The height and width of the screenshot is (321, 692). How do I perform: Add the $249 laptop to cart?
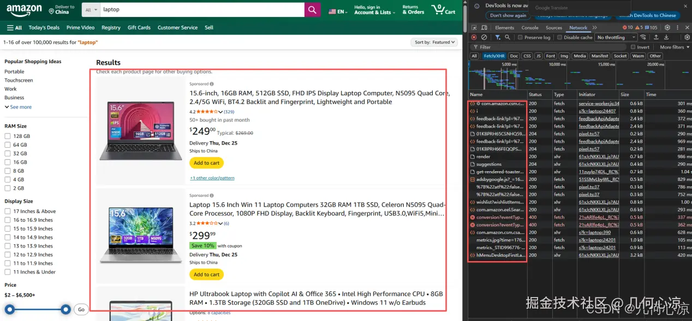click(x=206, y=163)
